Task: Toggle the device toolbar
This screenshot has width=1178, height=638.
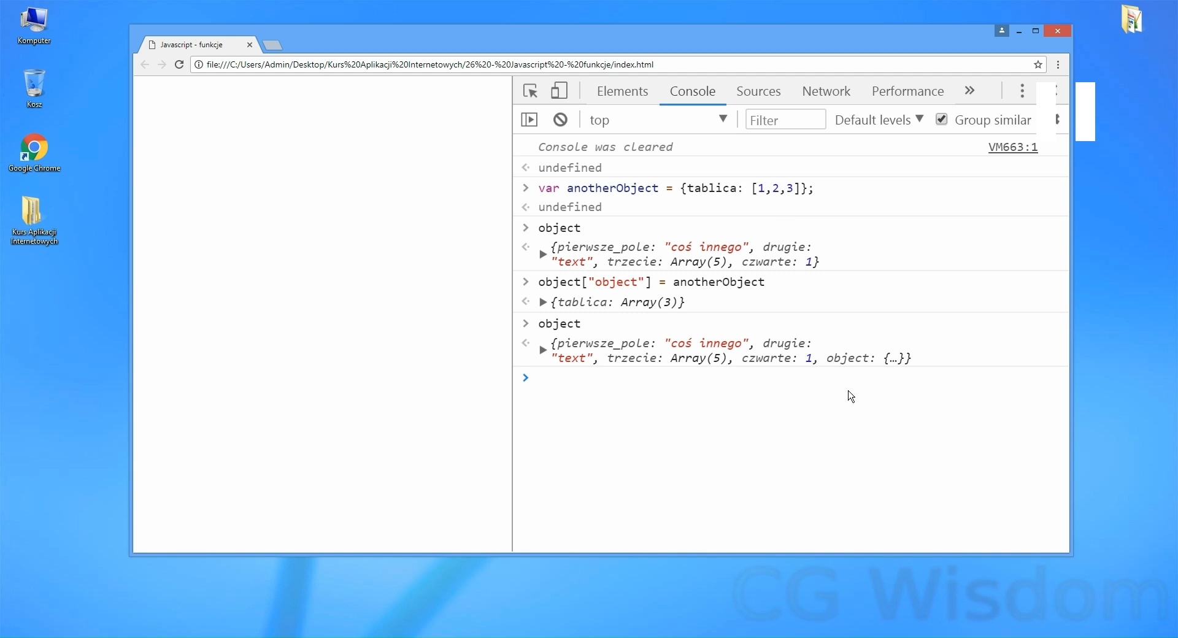Action: (558, 91)
